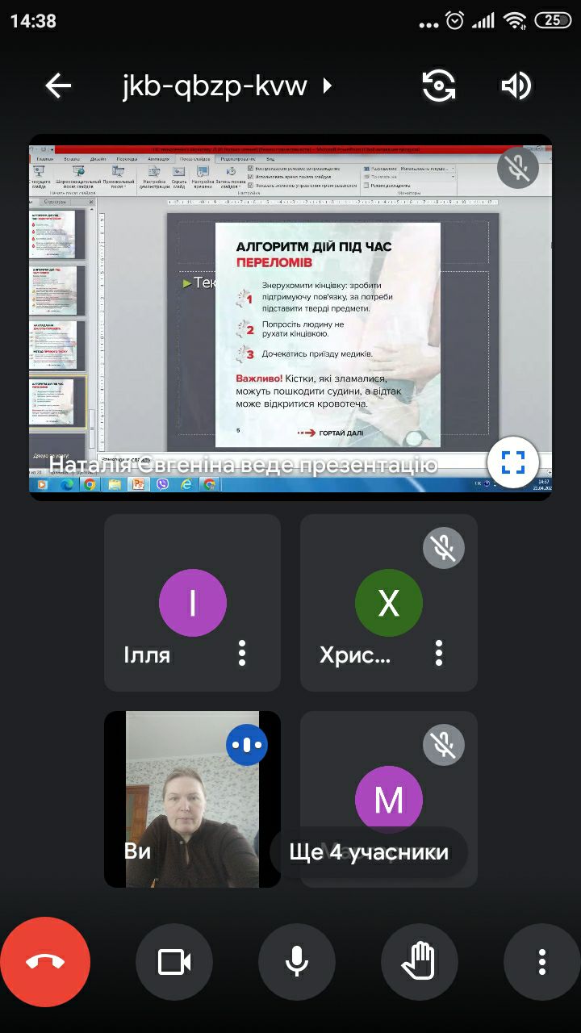Switch camera with the rotate icon
The image size is (581, 1033).
pos(439,86)
